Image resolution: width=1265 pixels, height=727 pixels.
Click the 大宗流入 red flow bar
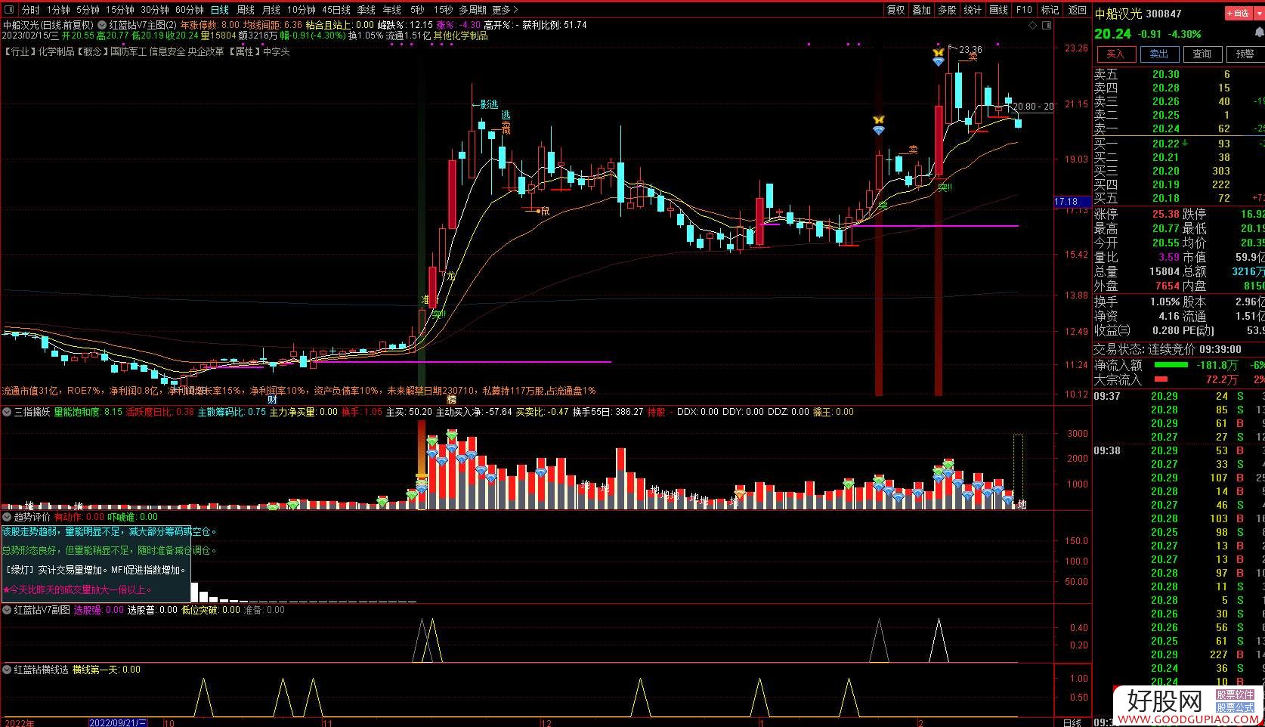(x=1160, y=379)
